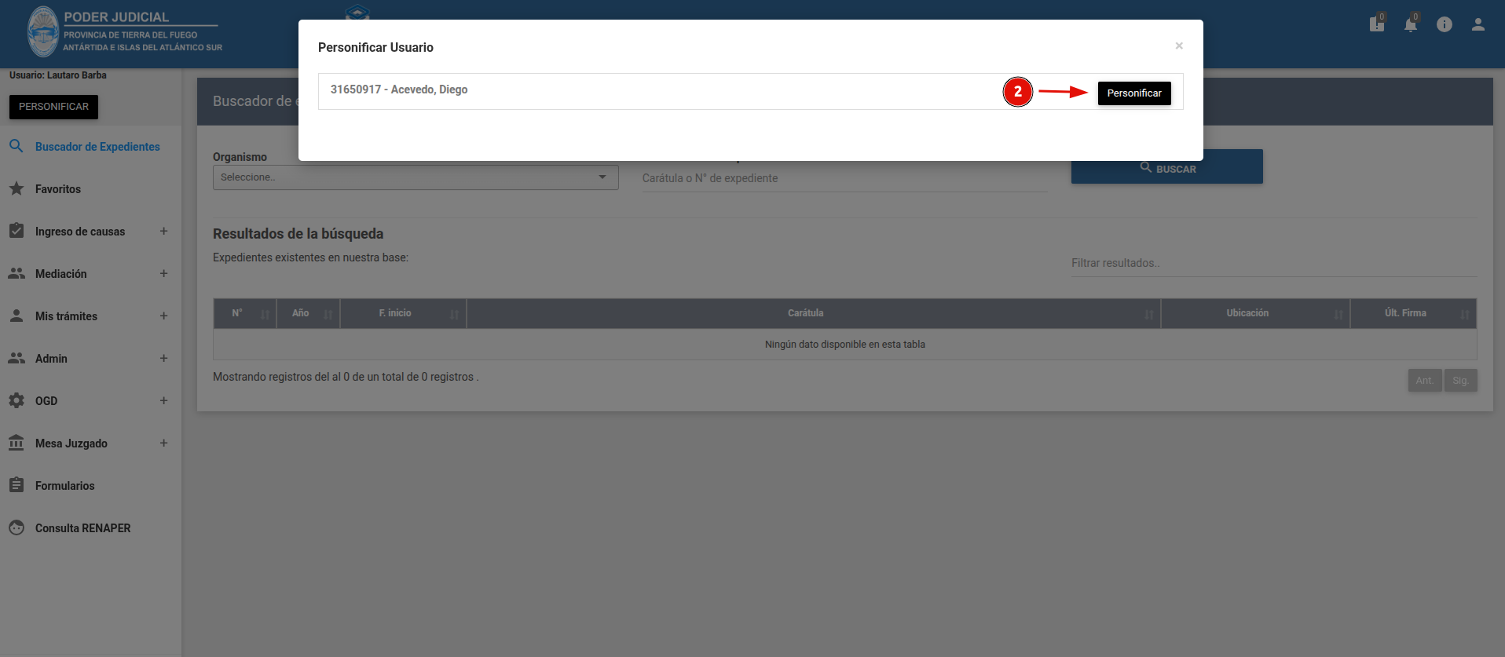The width and height of the screenshot is (1505, 657).
Task: Click the notifications bell icon
Action: [1411, 25]
